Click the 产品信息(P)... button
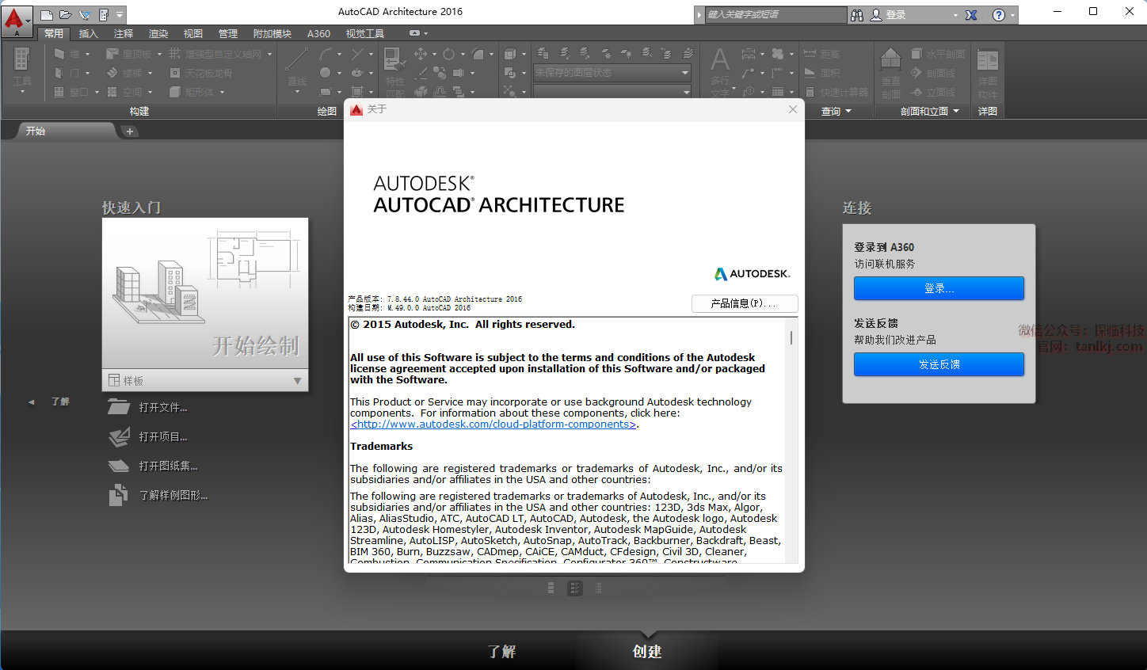The width and height of the screenshot is (1147, 670). (x=744, y=303)
